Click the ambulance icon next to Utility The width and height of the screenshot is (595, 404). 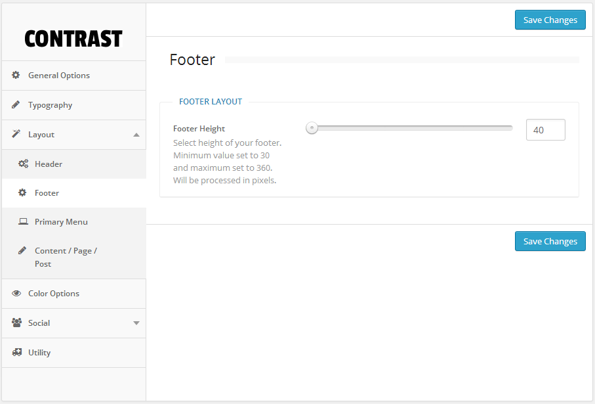[16, 352]
